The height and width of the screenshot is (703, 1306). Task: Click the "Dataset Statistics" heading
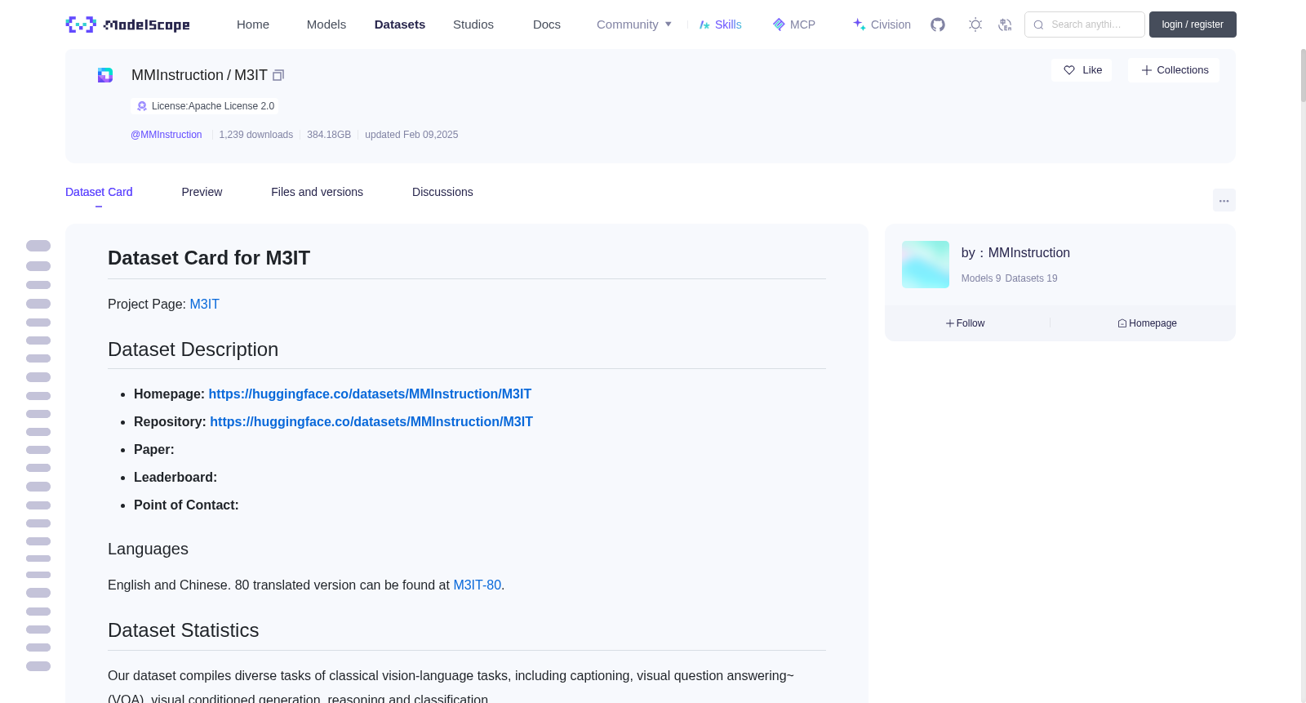click(x=184, y=630)
